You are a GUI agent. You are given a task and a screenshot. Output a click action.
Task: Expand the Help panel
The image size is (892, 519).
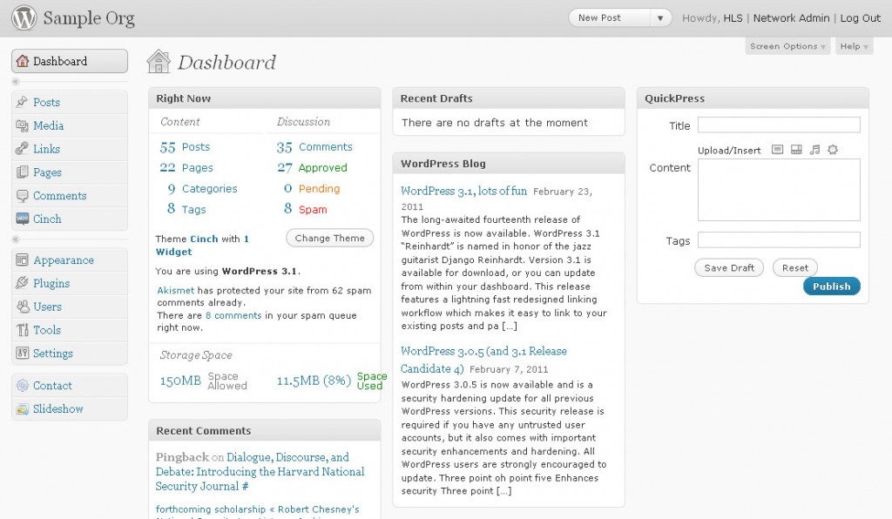pos(853,46)
